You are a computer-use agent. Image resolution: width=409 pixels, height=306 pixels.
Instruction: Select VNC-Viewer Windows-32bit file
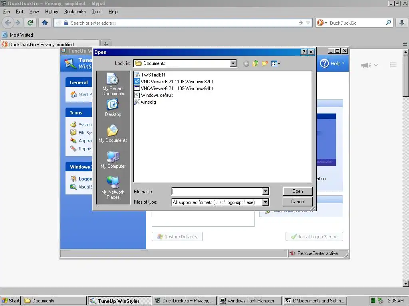[174, 81]
